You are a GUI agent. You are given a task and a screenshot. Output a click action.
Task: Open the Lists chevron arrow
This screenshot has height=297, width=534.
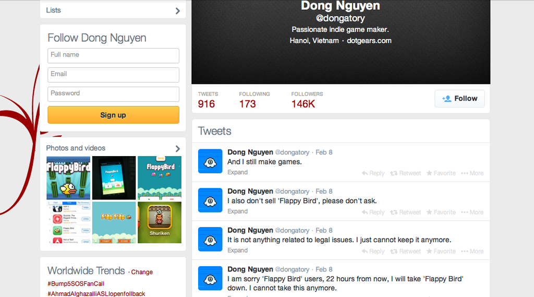177,10
